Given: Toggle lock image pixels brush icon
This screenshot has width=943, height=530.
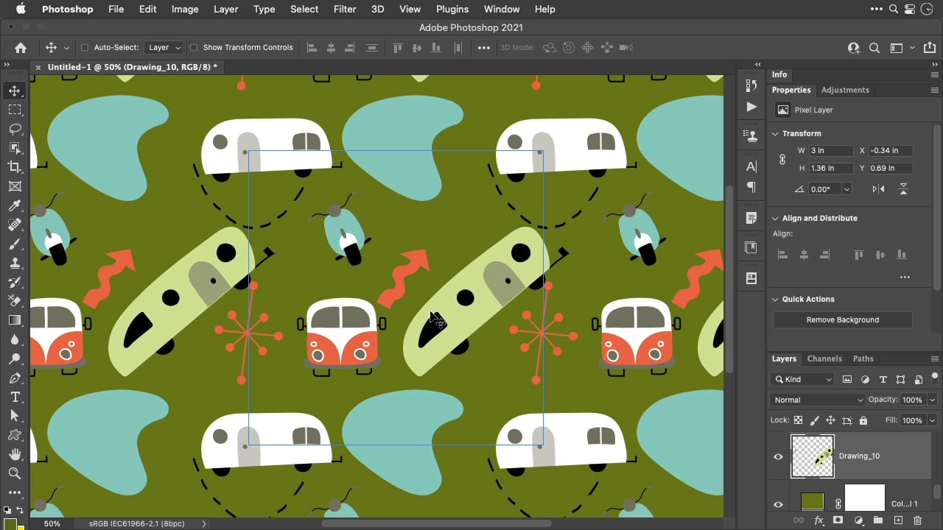Looking at the screenshot, I should pos(814,420).
